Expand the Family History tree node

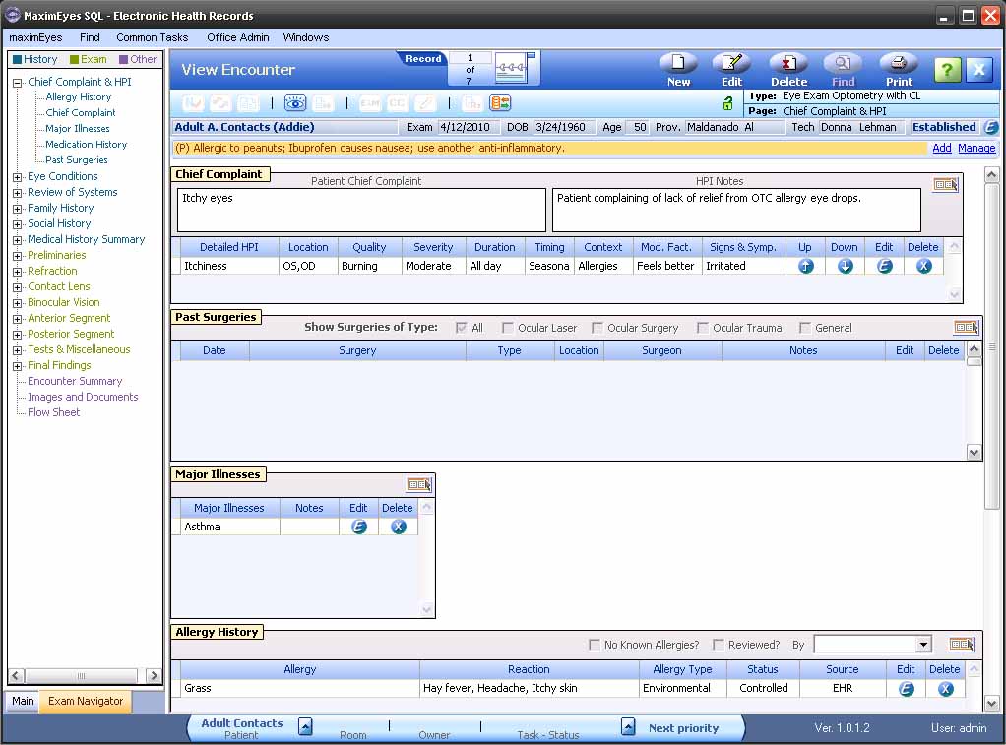tap(18, 209)
